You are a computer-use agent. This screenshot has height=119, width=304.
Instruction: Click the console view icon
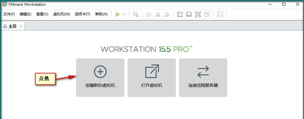220,15
